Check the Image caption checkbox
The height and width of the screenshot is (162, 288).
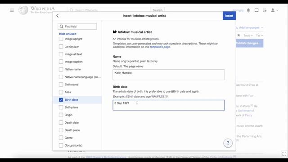(x=61, y=62)
